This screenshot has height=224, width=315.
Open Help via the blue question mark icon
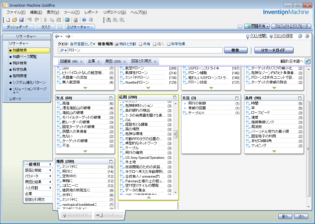coord(84,20)
